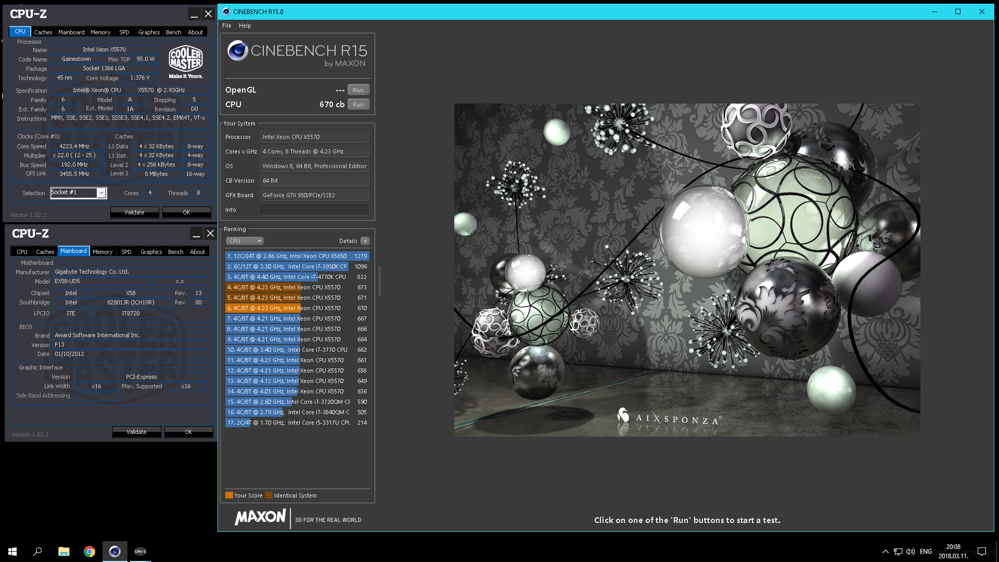The height and width of the screenshot is (562, 999).
Task: Select CPU tab in bottom CPU-Z window
Action: (x=22, y=252)
